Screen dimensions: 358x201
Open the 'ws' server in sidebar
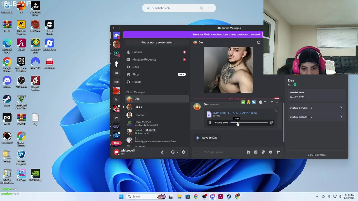pos(117,73)
